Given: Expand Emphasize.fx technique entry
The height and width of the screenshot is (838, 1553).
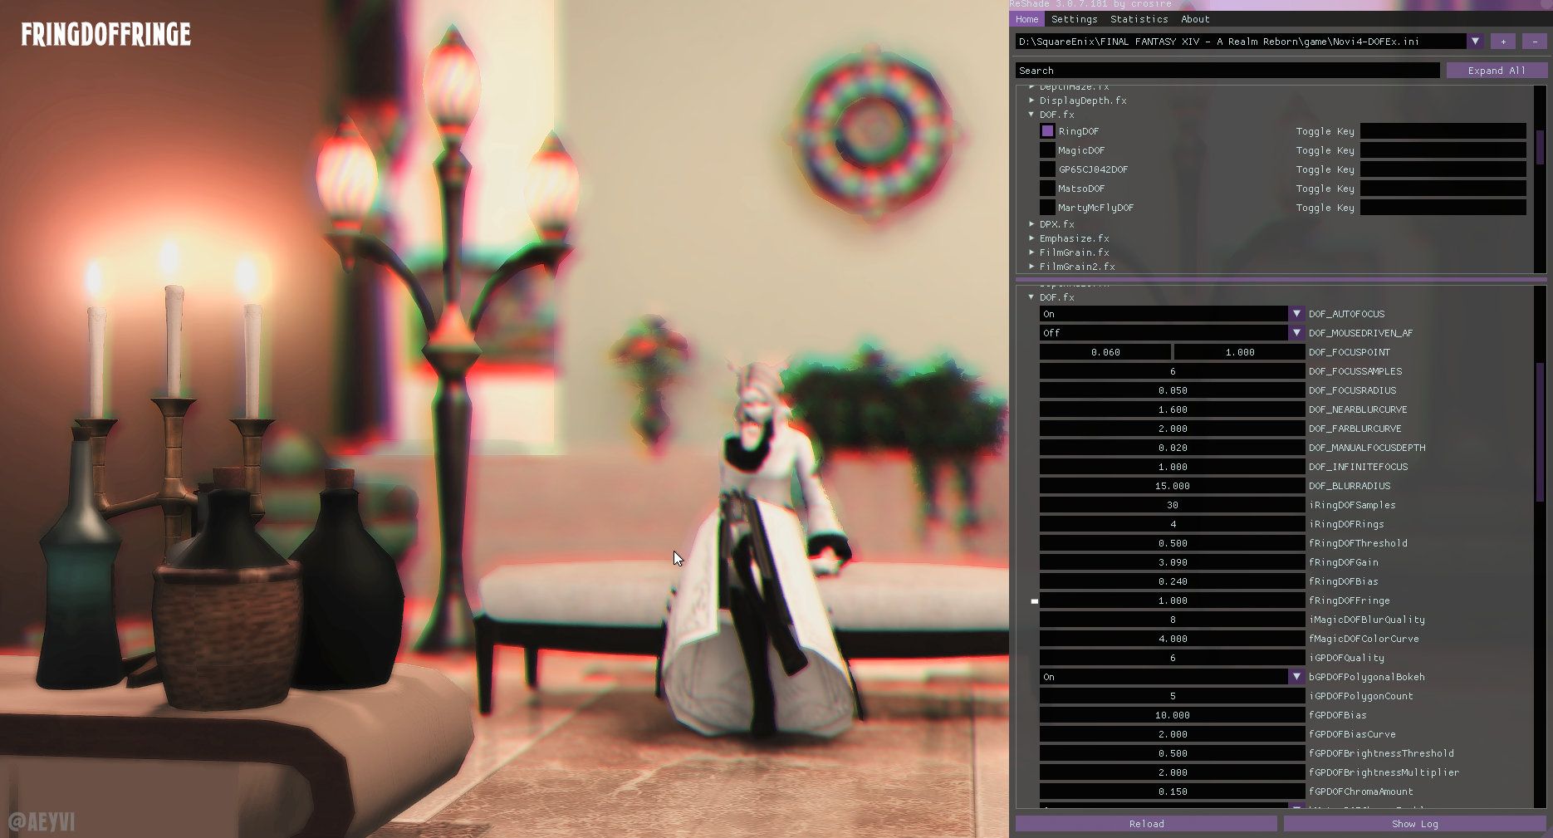Looking at the screenshot, I should coord(1031,238).
